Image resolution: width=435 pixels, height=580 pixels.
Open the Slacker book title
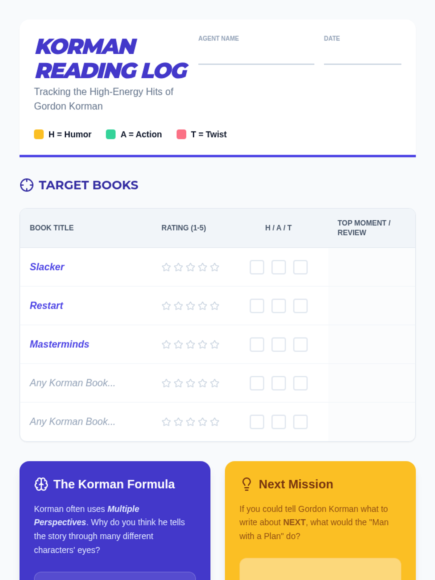click(x=47, y=267)
